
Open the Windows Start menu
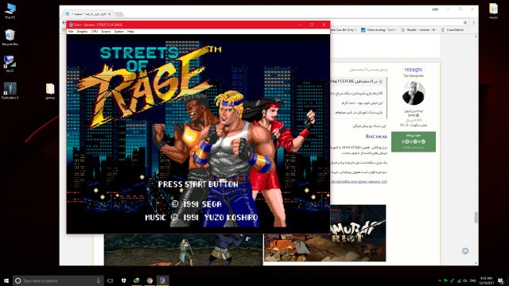[x=6, y=280]
